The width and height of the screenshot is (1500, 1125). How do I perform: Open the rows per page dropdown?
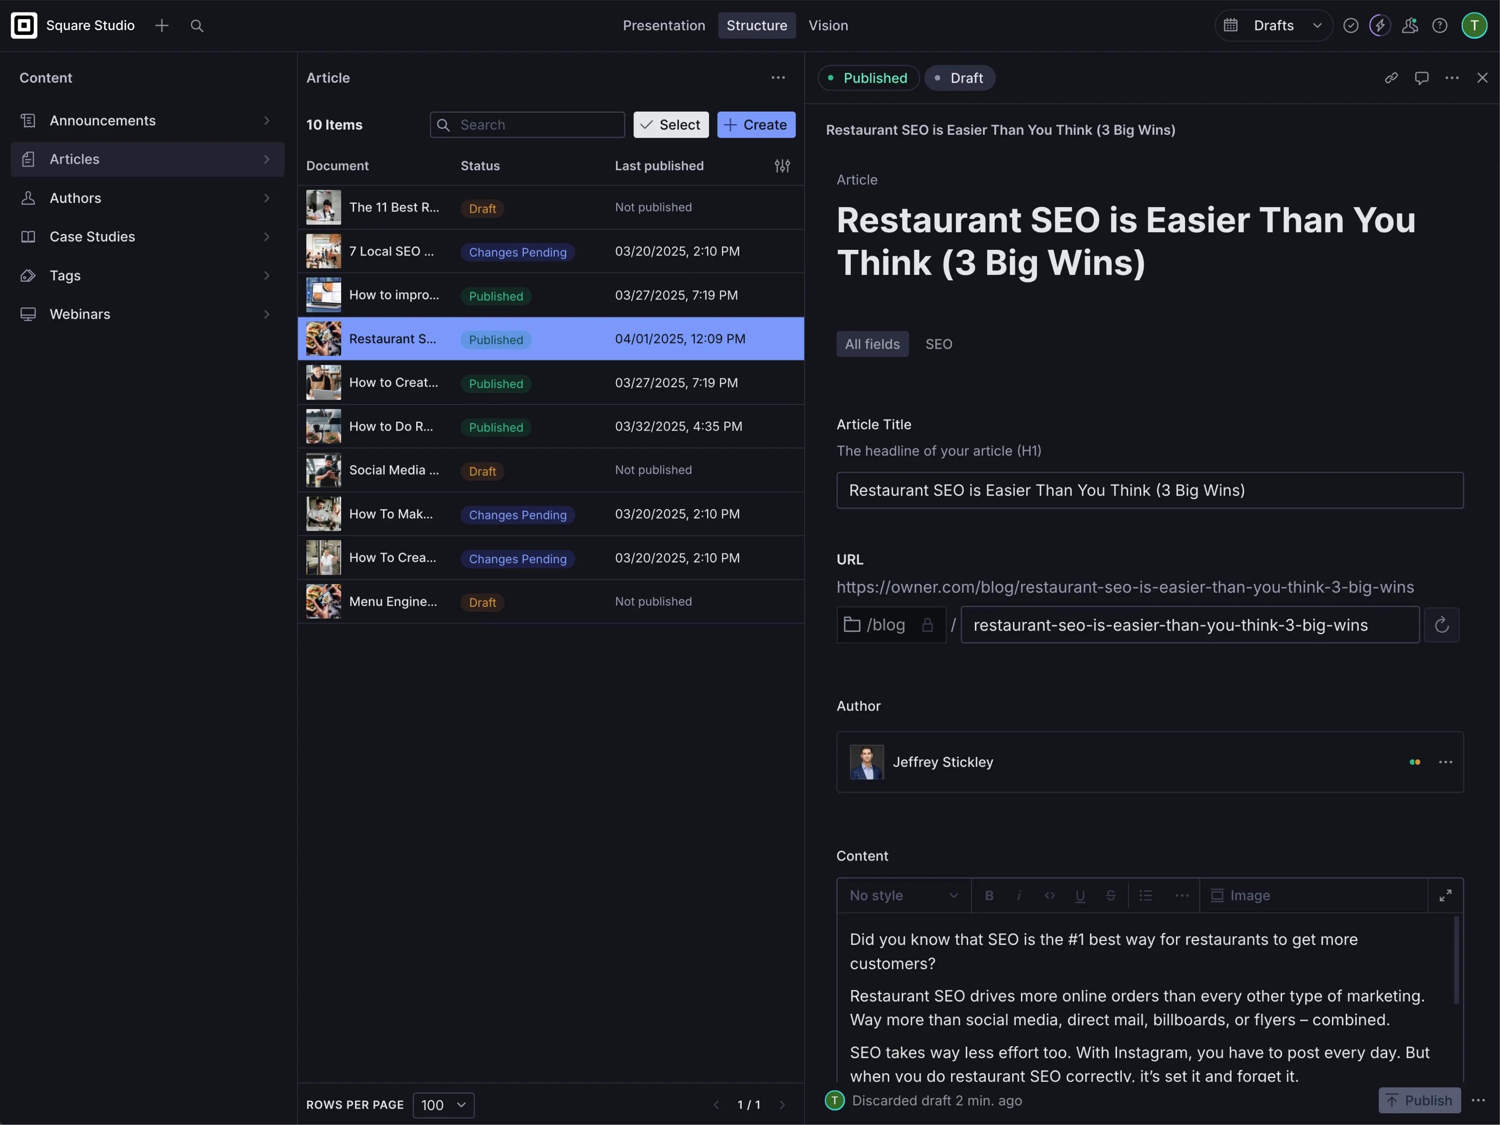pyautogui.click(x=443, y=1105)
